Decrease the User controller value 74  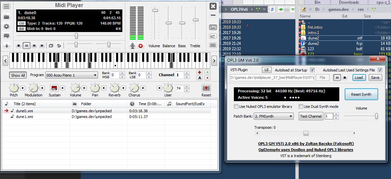pyautogui.click(x=188, y=90)
